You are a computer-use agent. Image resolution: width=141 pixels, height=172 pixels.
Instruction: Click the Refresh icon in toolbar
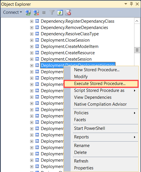(x=60, y=12)
